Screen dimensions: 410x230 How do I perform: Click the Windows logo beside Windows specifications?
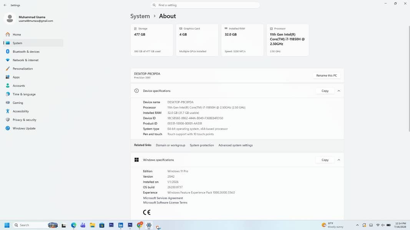coord(136,159)
